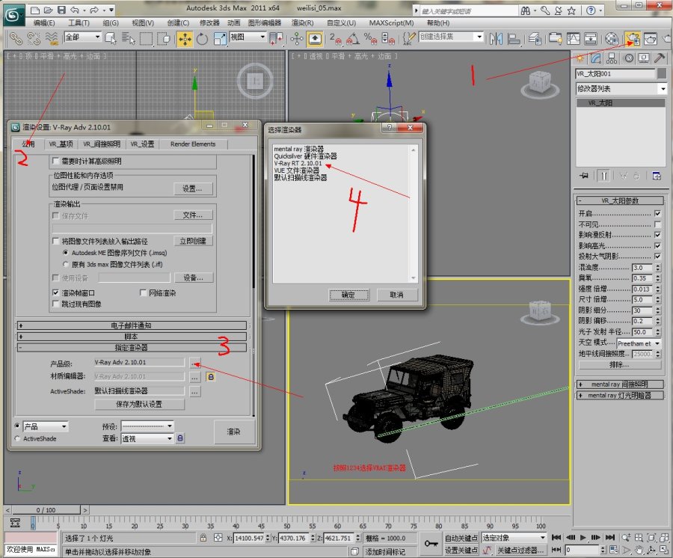Select the Scale tool in main toolbar
The height and width of the screenshot is (558, 673).
219,39
